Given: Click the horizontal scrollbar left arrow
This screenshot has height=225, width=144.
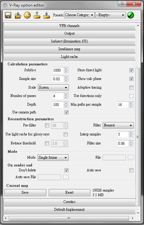Looking at the screenshot, I should [x=6, y=218].
